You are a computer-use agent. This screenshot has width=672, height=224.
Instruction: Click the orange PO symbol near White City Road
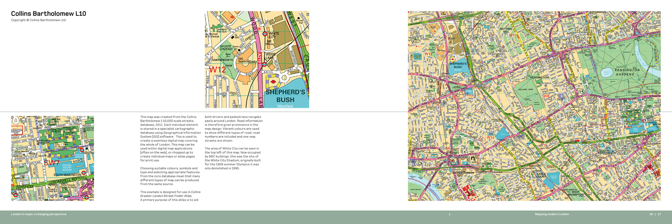click(x=232, y=16)
